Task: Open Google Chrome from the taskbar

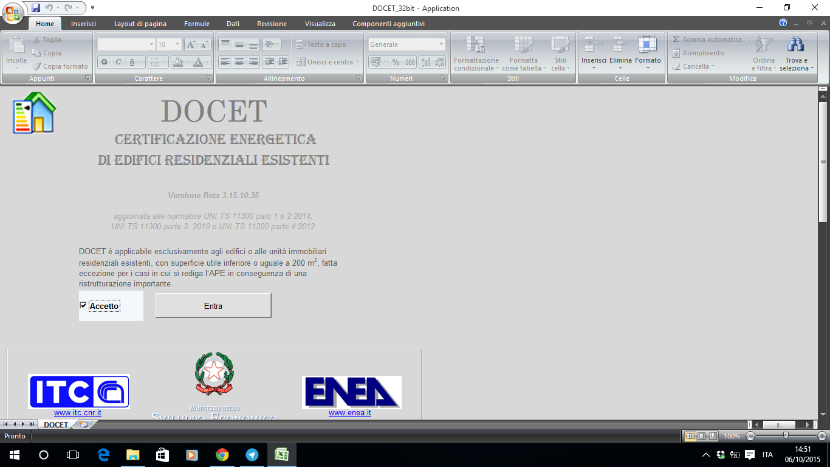Action: [222, 455]
